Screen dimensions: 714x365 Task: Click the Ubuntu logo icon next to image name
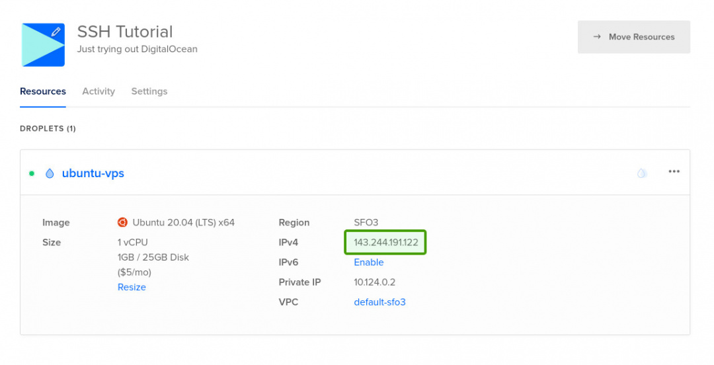click(x=122, y=222)
